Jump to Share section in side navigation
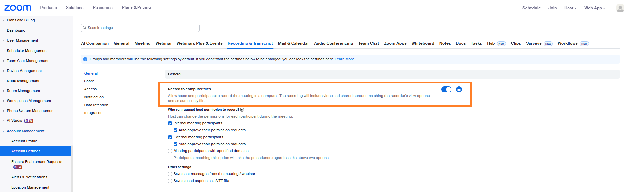 (x=89, y=81)
